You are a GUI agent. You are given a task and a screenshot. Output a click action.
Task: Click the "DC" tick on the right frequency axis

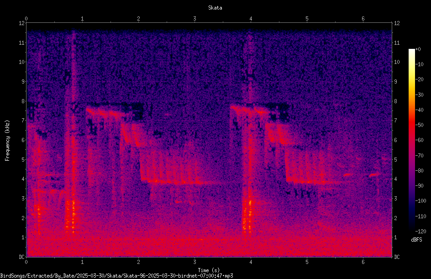click(397, 257)
